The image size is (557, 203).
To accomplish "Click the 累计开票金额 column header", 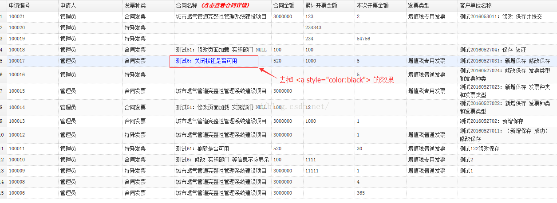I will [x=321, y=5].
